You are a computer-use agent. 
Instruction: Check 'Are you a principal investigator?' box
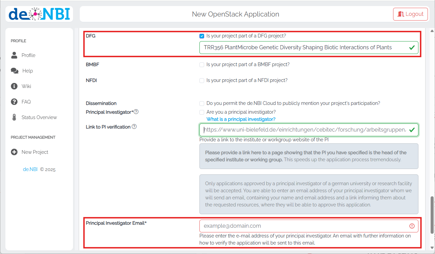[x=202, y=112]
